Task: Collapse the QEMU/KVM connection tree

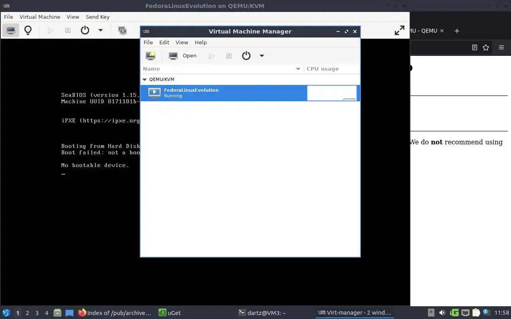Action: pyautogui.click(x=145, y=79)
